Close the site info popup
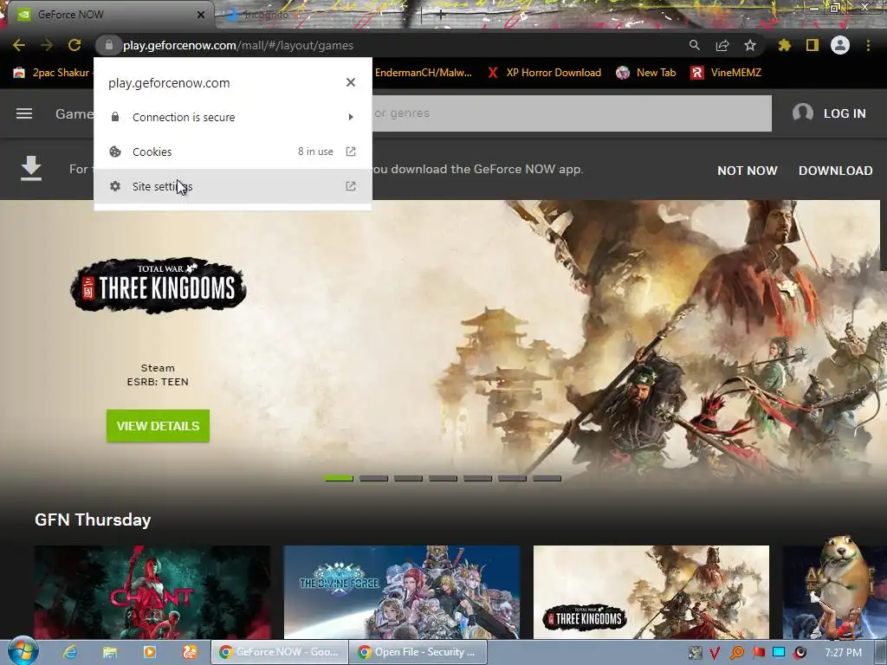887x665 pixels. point(351,82)
